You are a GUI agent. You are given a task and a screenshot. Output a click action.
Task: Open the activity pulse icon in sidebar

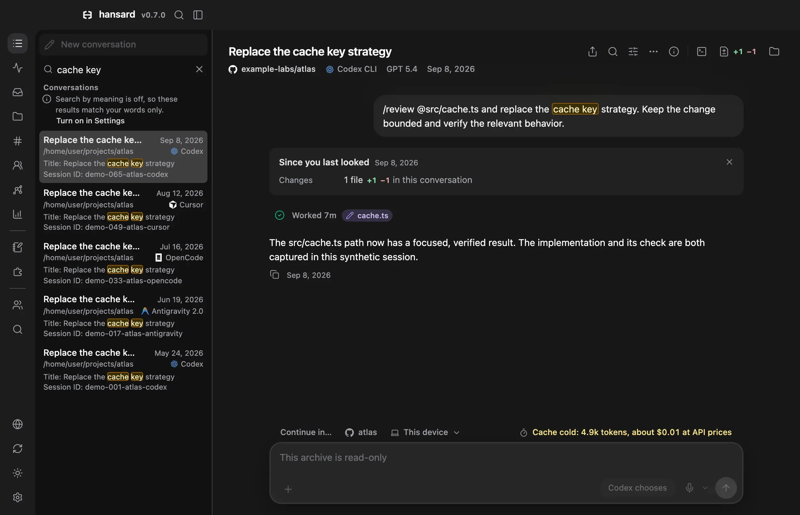[18, 68]
